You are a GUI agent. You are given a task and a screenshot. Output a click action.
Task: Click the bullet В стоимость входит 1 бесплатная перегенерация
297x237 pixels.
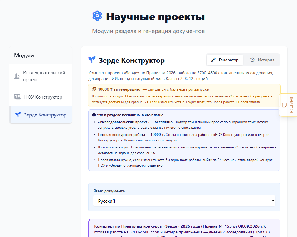[x=187, y=150]
